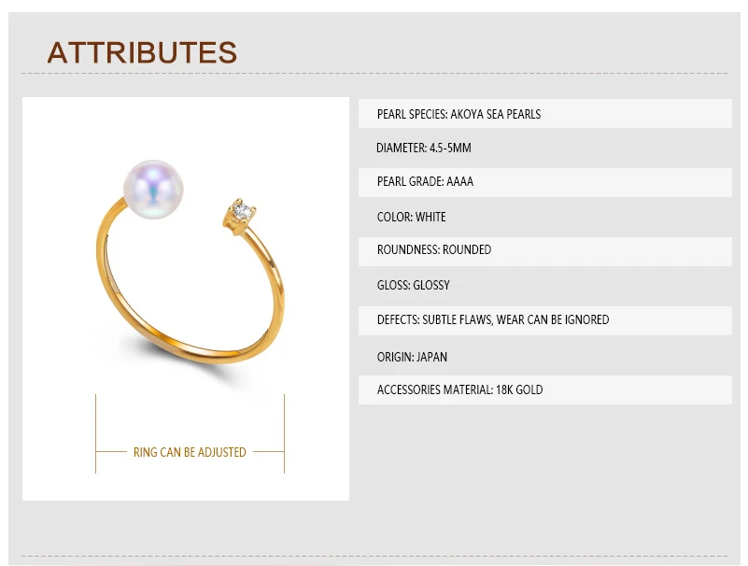Select the ACCESSORIES MATERIAL: 18K GOLD row

pos(544,389)
